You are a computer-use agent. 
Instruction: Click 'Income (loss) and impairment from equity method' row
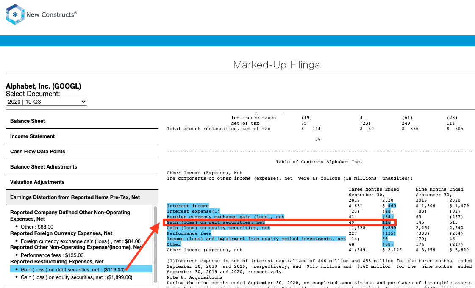[x=256, y=238]
